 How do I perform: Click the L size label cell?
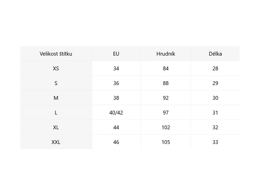click(56, 113)
